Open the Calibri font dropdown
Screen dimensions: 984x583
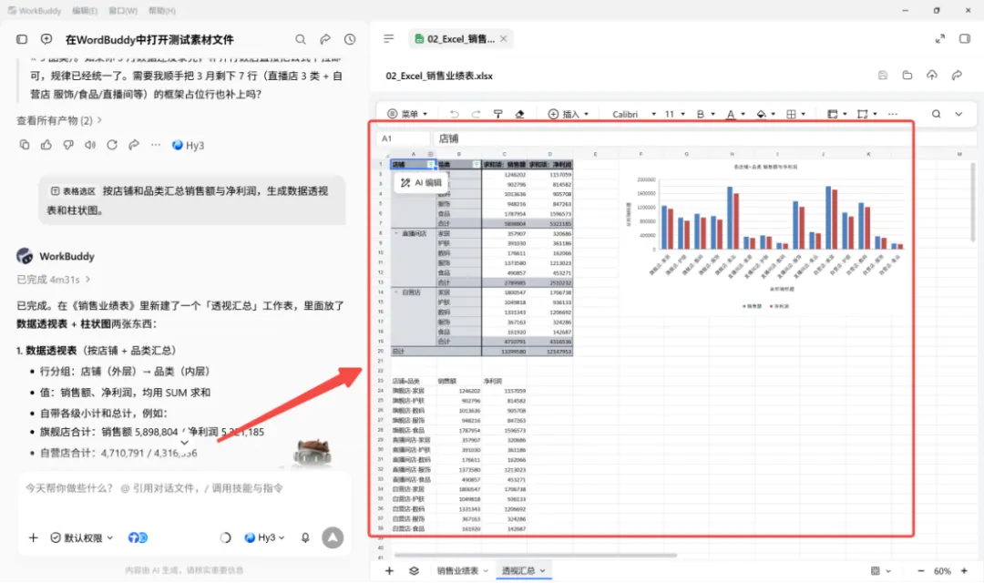[634, 114]
